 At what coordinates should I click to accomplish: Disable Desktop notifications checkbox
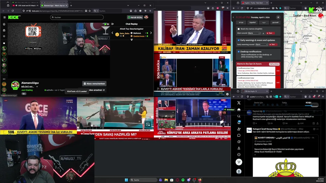[x=239, y=52]
